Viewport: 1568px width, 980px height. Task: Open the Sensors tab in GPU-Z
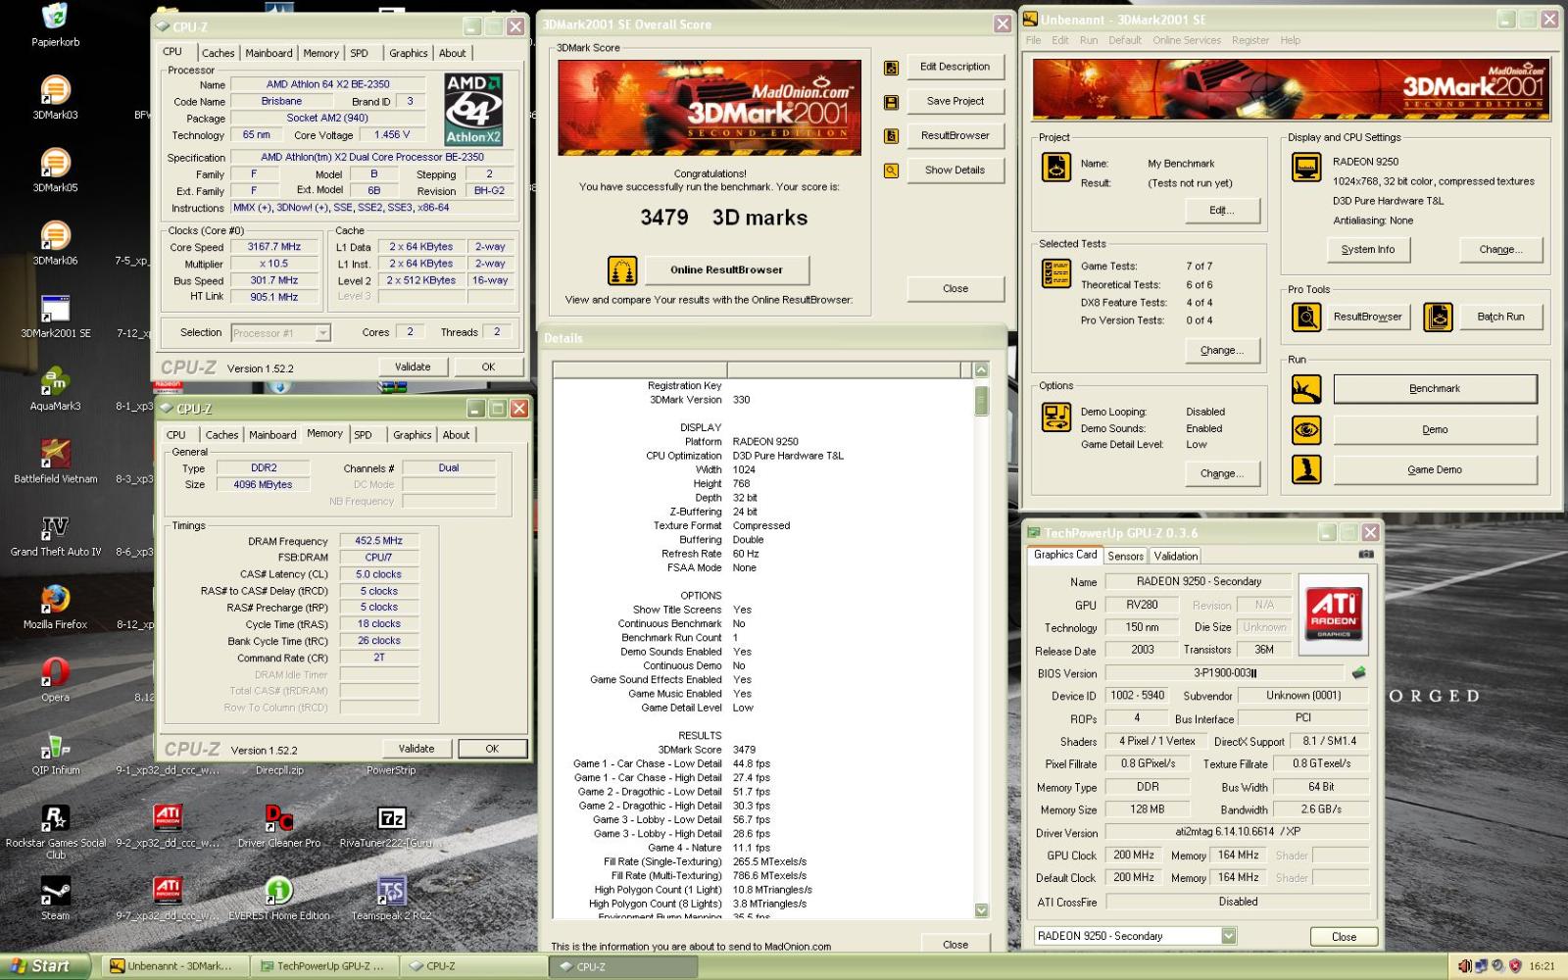coord(1125,556)
